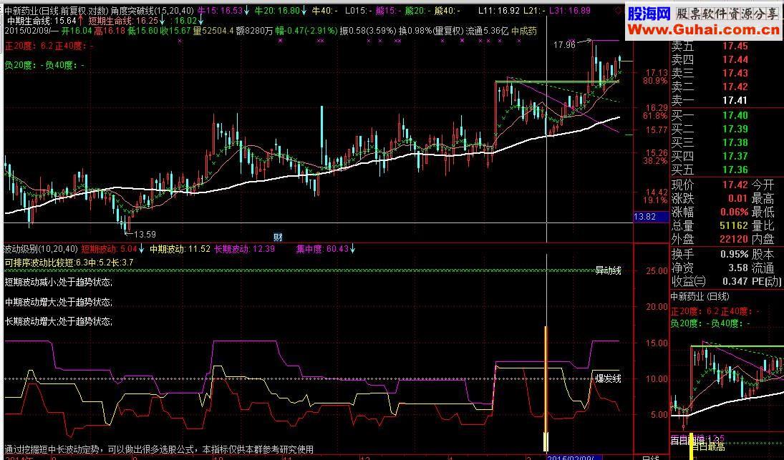Image resolution: width=784 pixels, height=460 pixels.
Task: Click the blue 财 finance marker on chart
Action: click(278, 238)
